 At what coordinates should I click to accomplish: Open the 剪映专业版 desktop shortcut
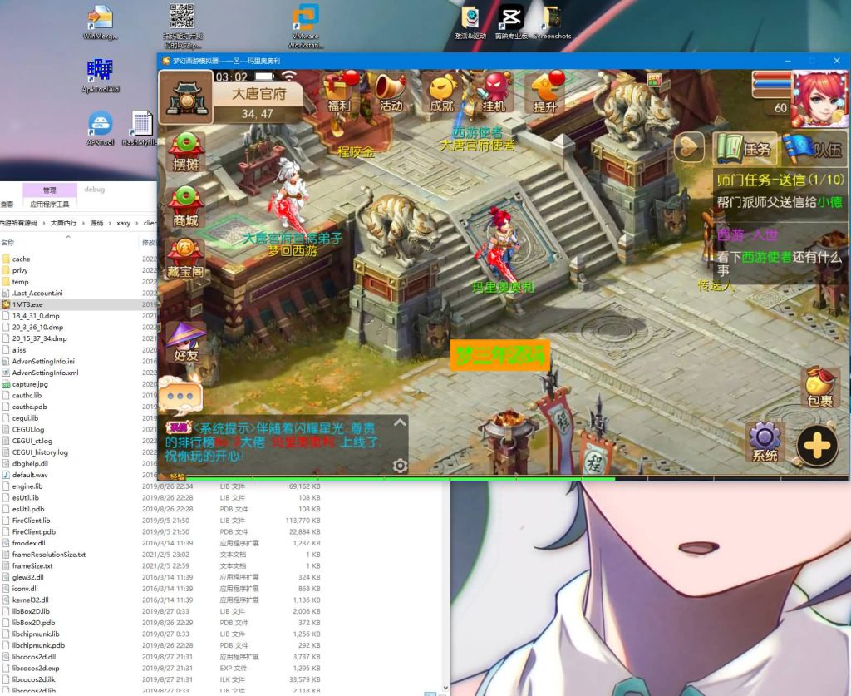point(511,22)
